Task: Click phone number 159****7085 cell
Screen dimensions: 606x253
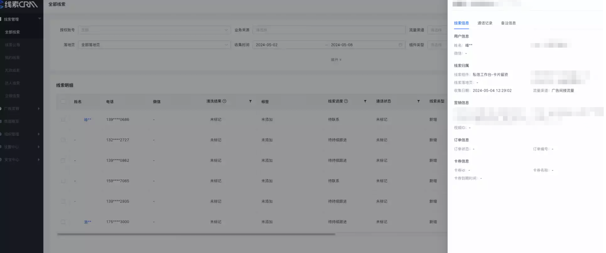Action: [118, 181]
